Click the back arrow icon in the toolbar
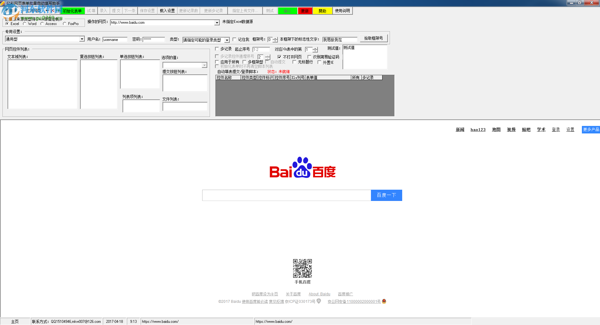Viewport: 600px width, 325px height. [x=47, y=11]
